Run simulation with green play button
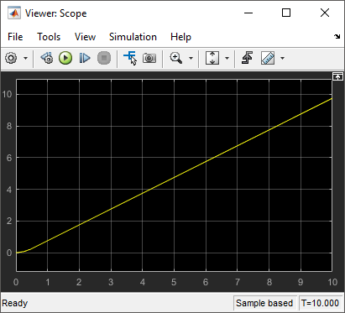345x313 pixels. point(65,58)
